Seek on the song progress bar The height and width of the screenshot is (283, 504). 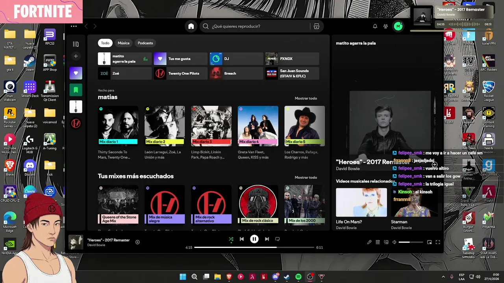coord(254,248)
